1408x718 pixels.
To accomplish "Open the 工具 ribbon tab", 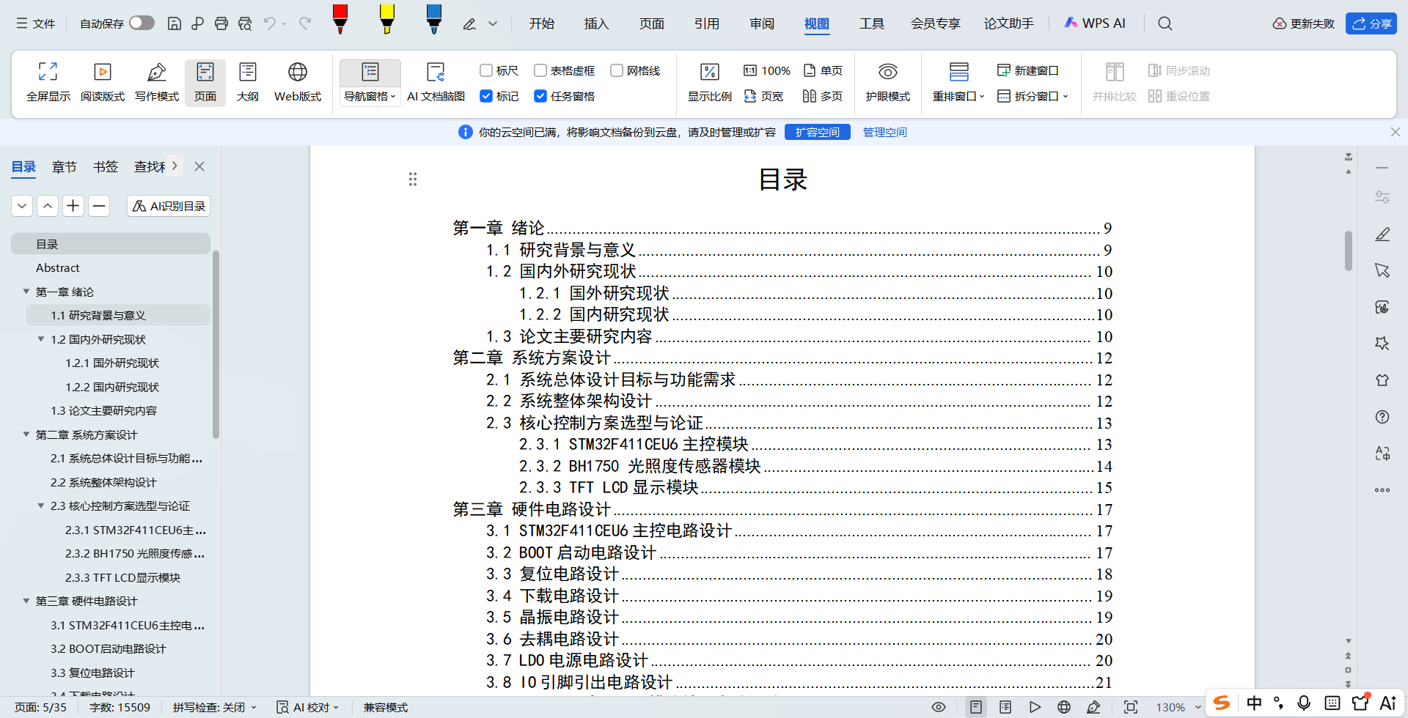I will pyautogui.click(x=872, y=23).
